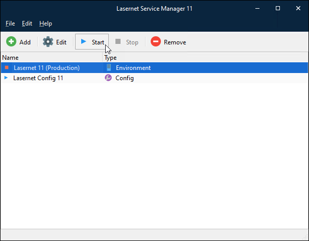The height and width of the screenshot is (241, 309).
Task: Sort by the Name column header
Action: pyautogui.click(x=52, y=58)
